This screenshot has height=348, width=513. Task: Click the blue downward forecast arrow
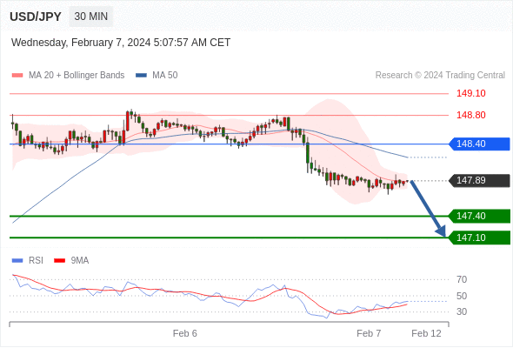pyautogui.click(x=428, y=209)
